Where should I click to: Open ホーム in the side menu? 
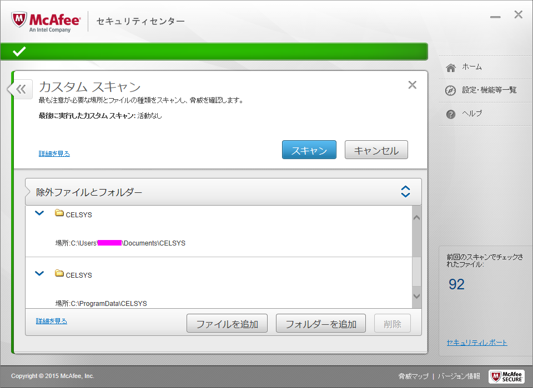[471, 67]
